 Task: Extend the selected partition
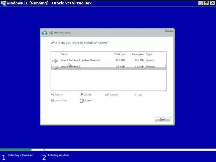(x=88, y=101)
